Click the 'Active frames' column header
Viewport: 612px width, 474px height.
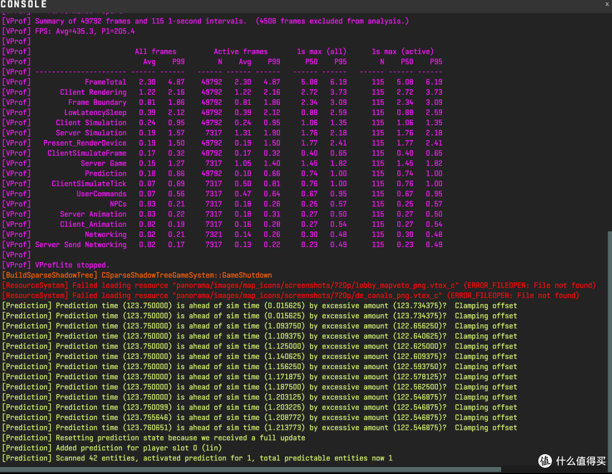[x=240, y=52]
